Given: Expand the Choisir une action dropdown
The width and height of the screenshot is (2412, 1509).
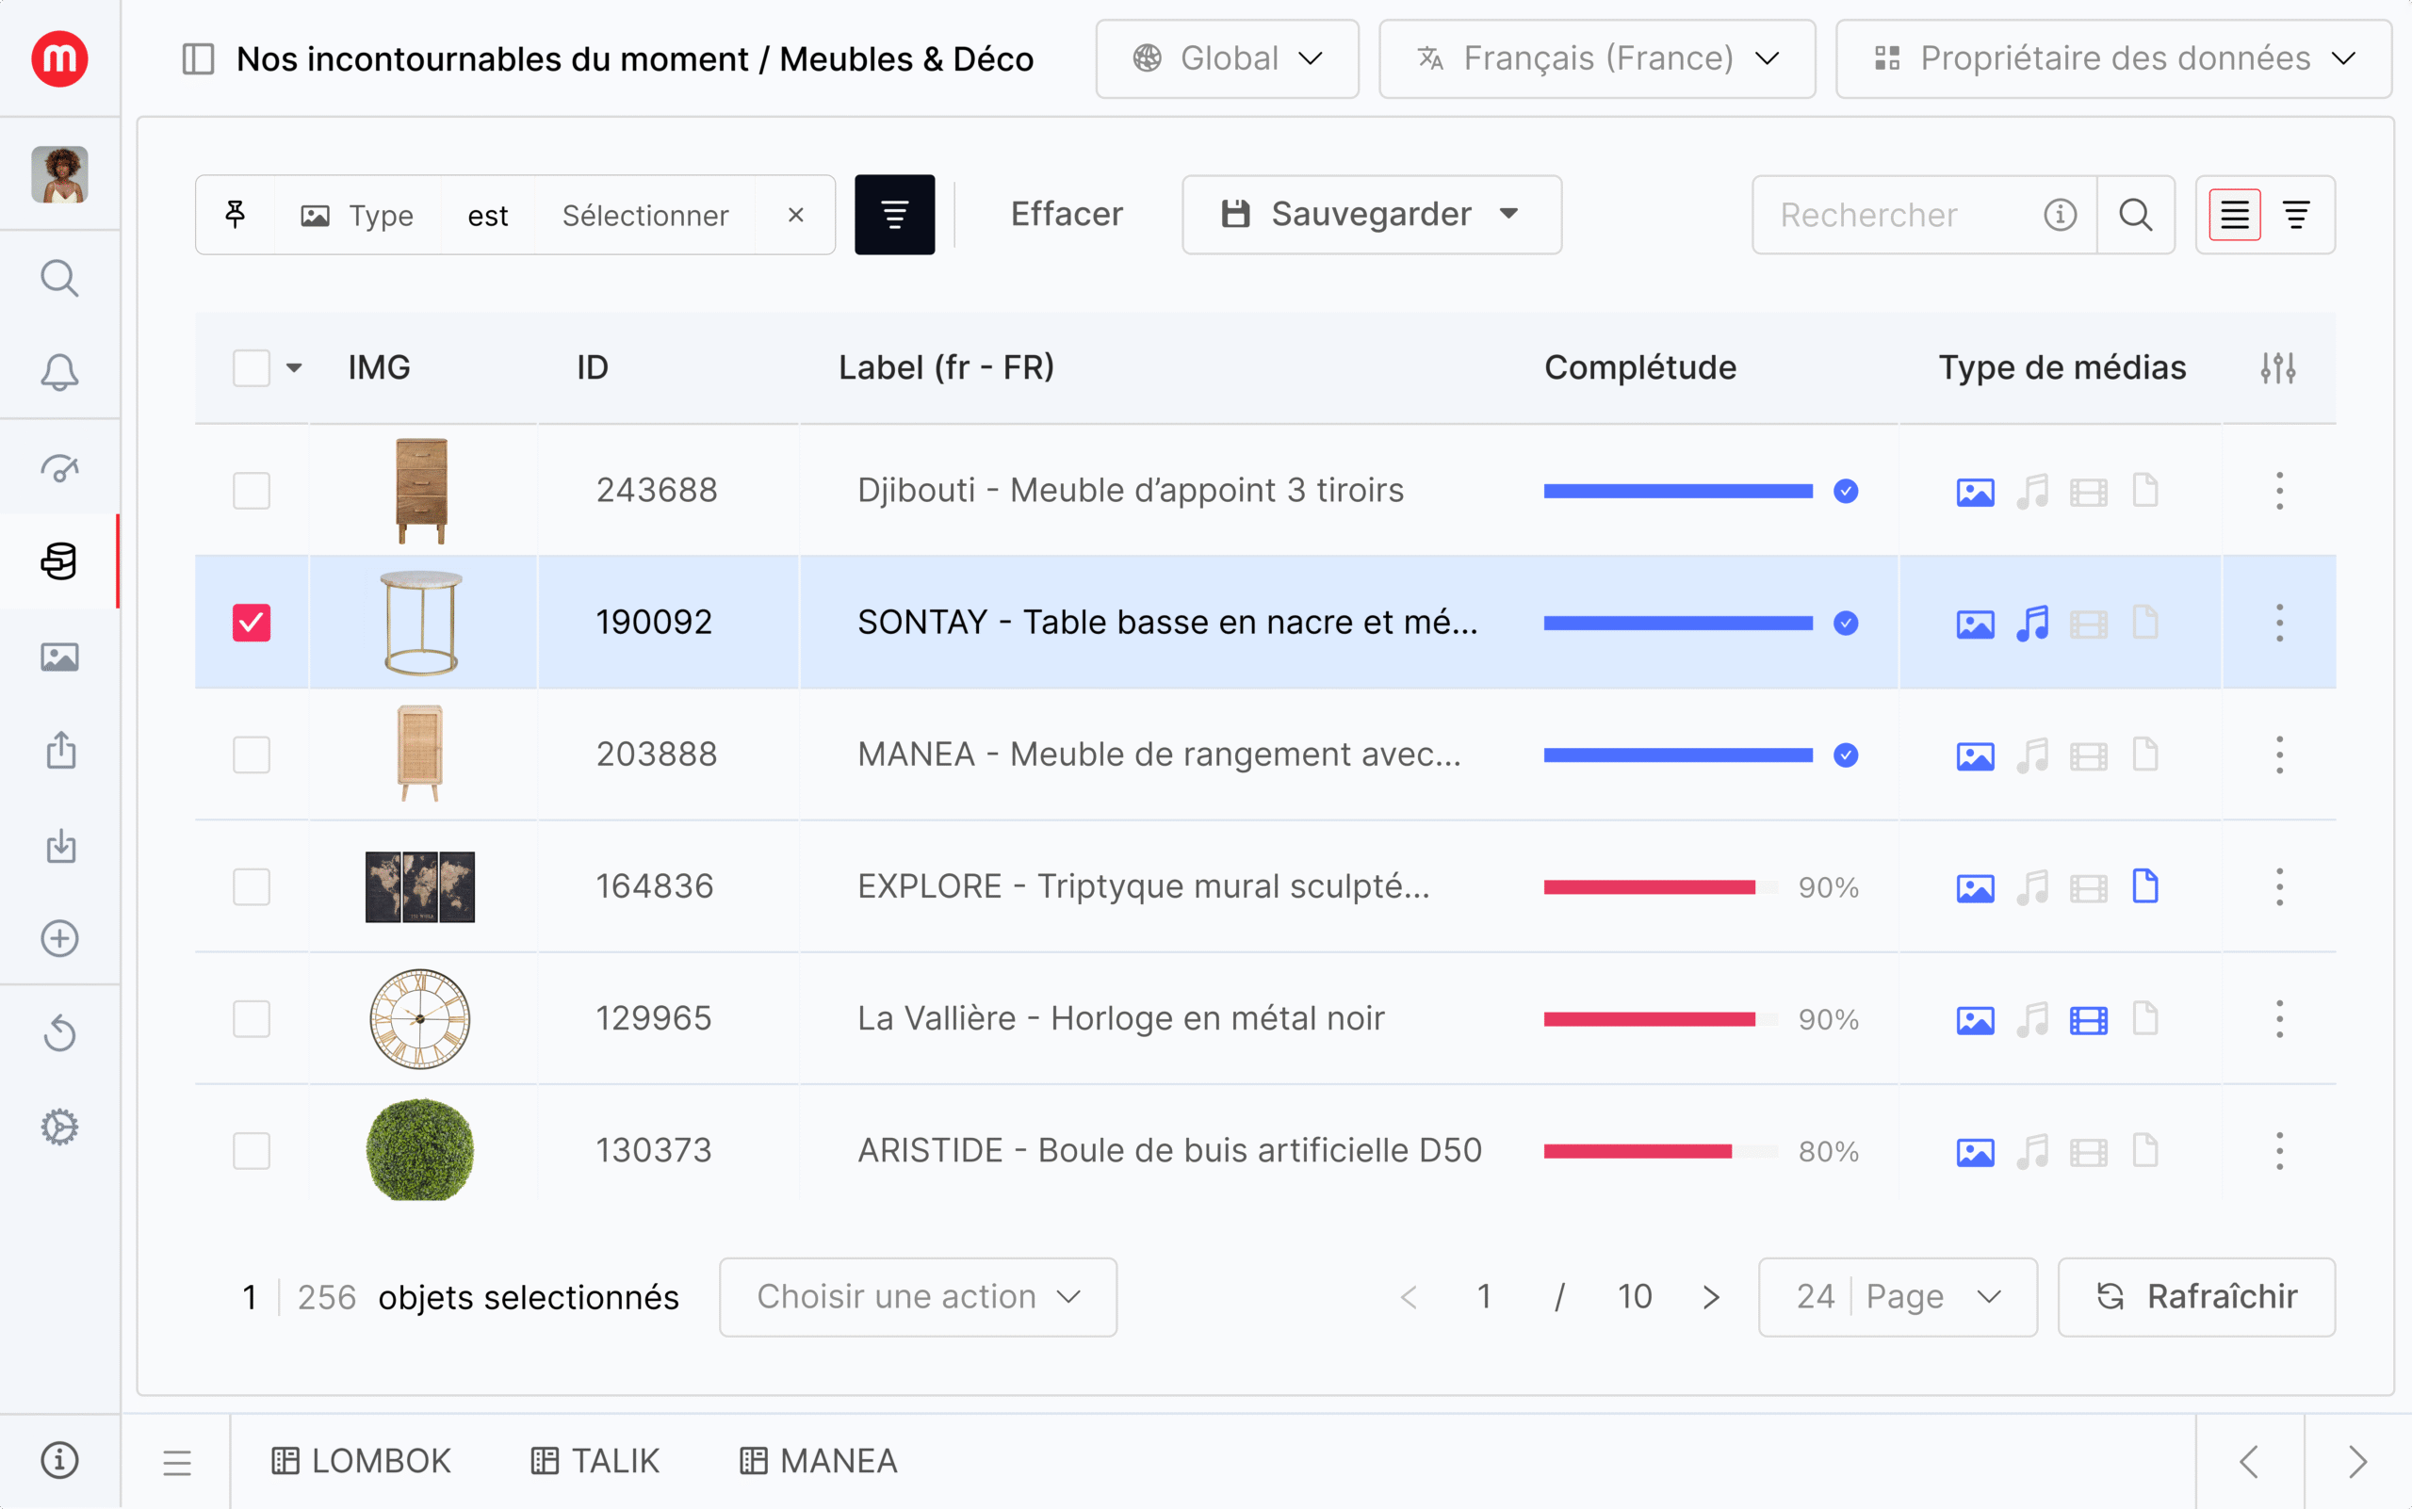Looking at the screenshot, I should pyautogui.click(x=917, y=1296).
